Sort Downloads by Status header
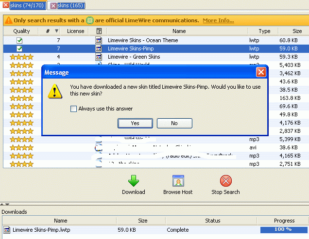Image resolution: width=309 pixels, height=239 pixels. click(x=213, y=221)
